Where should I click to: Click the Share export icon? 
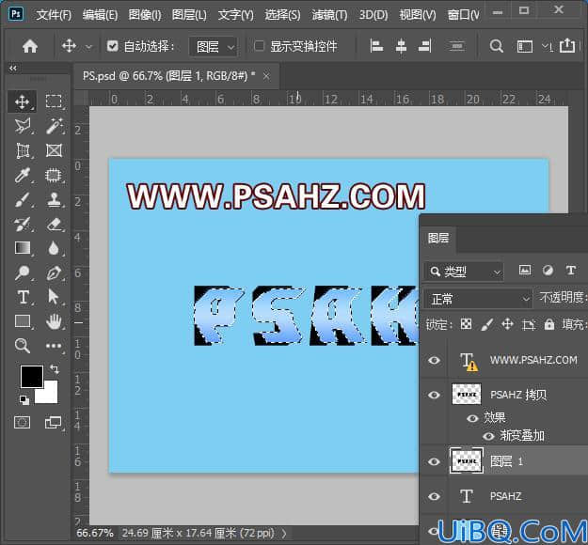[x=567, y=46]
